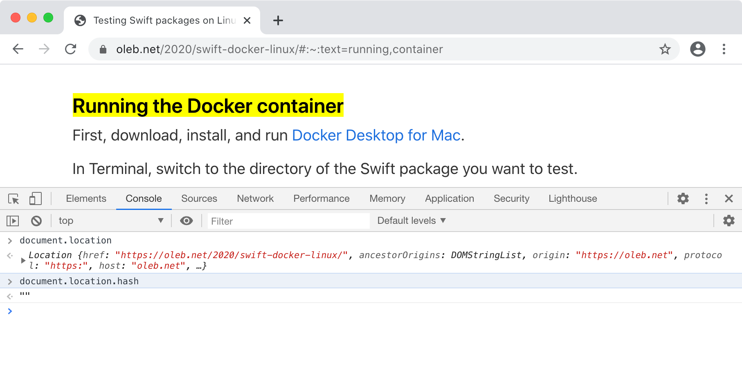
Task: Go back to the previous page
Action: [x=18, y=49]
